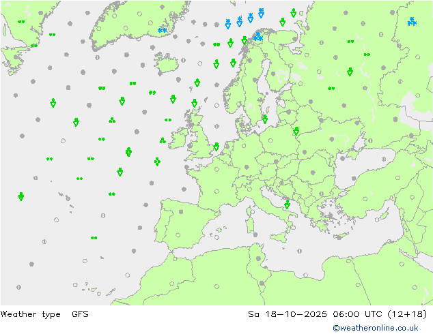Select the gray cloud dot over the Crimea coast
The image size is (433, 334).
(342, 158)
